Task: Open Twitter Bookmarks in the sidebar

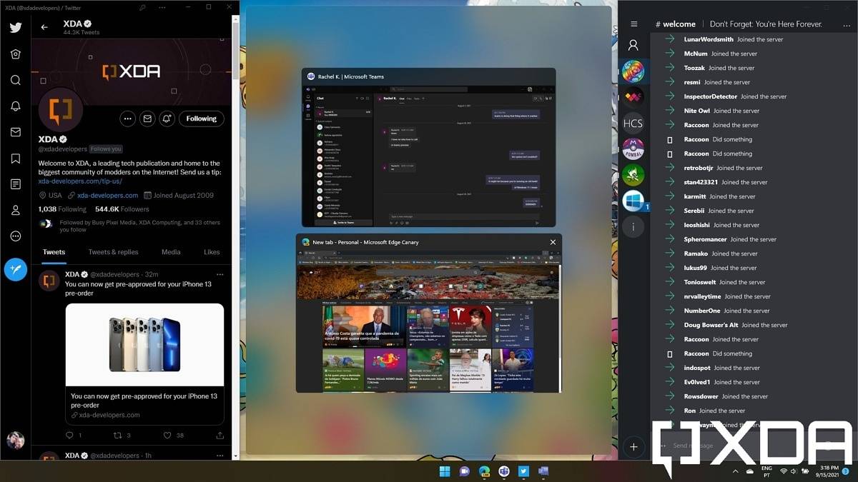Action: coord(15,158)
